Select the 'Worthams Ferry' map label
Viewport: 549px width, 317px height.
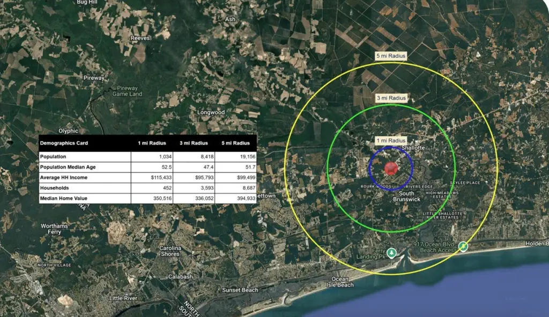point(54,229)
